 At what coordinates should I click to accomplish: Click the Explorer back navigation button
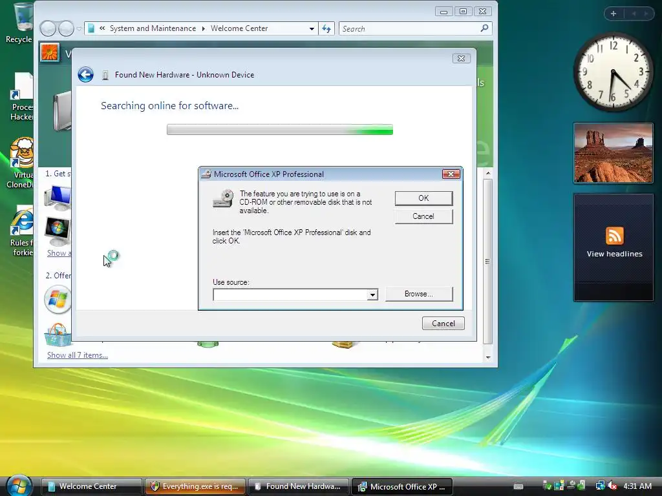click(48, 28)
